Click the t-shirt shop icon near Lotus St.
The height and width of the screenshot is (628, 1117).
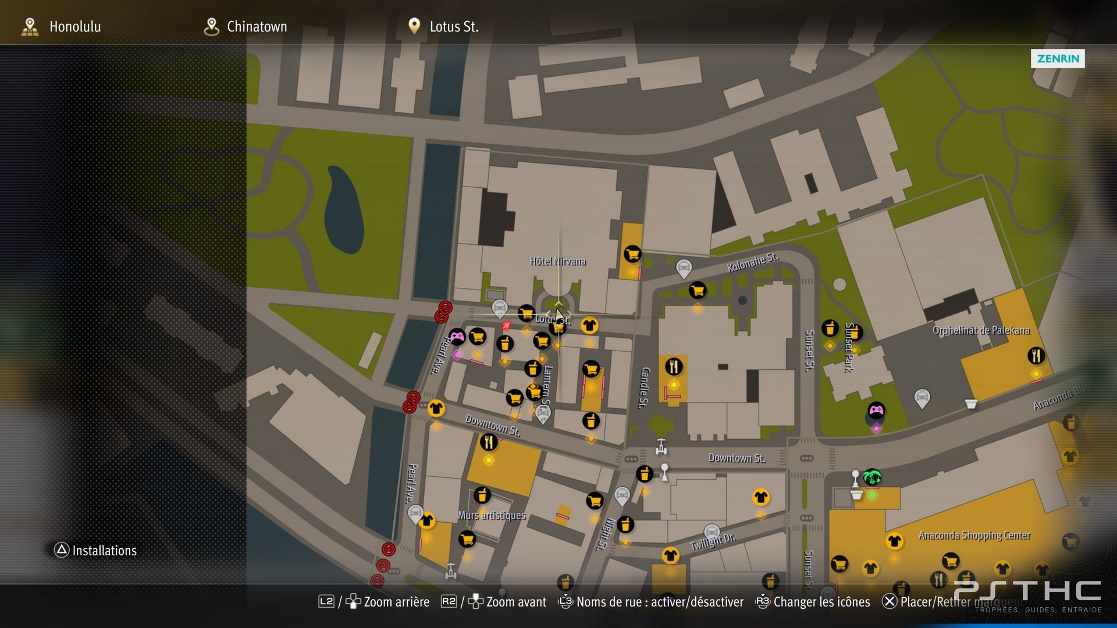[589, 326]
